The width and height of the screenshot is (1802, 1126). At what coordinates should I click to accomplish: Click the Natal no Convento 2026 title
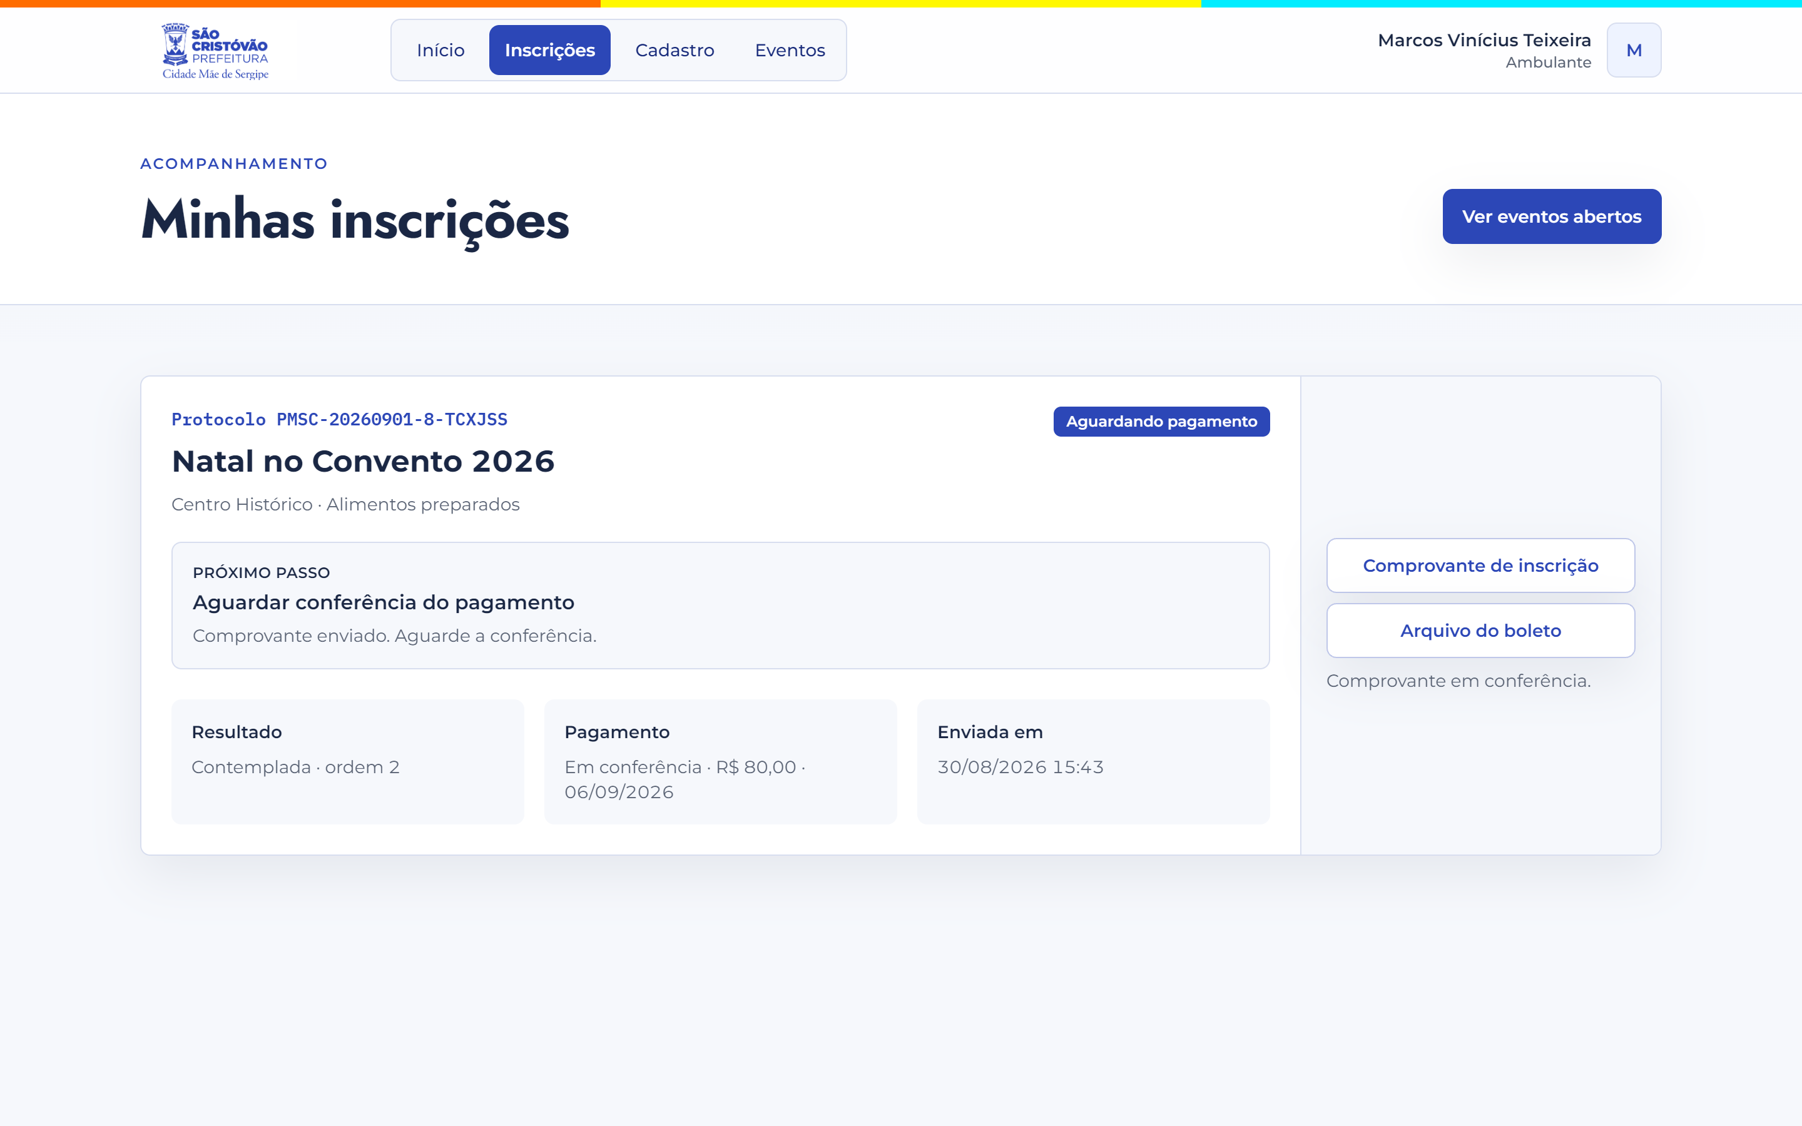click(x=364, y=462)
